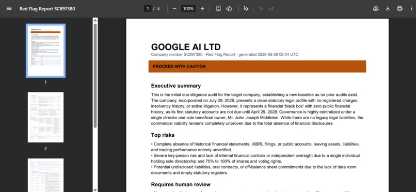This screenshot has height=192, width=416.
Task: Toggle the sidebar menu hamburger icon
Action: point(9,8)
